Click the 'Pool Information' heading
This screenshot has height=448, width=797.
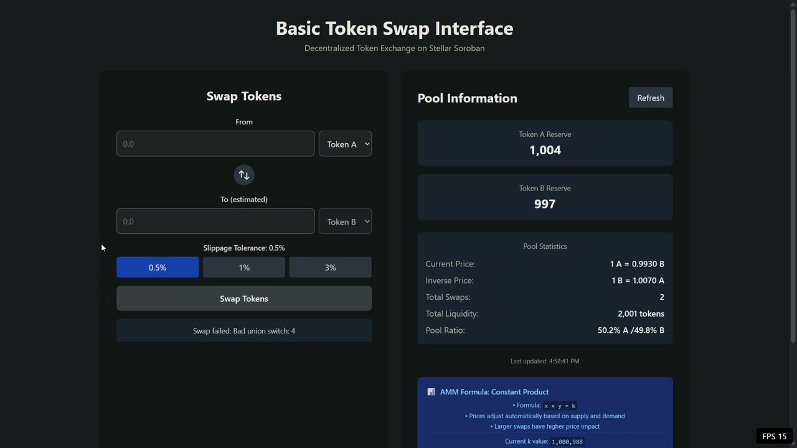click(467, 98)
